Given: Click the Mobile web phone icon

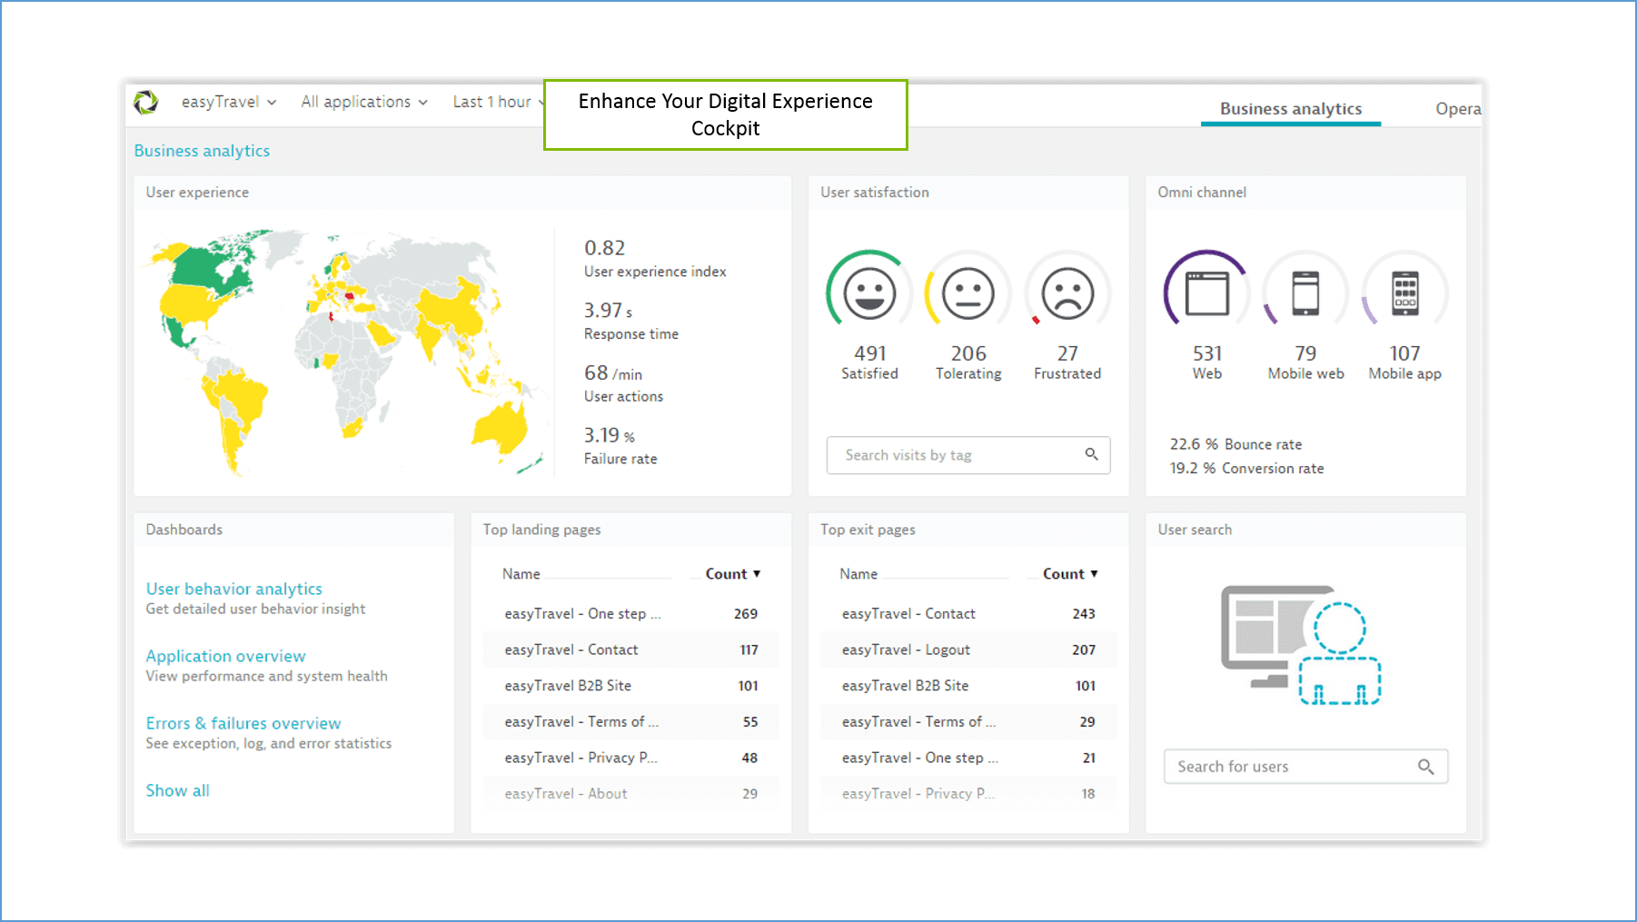Looking at the screenshot, I should (x=1305, y=293).
